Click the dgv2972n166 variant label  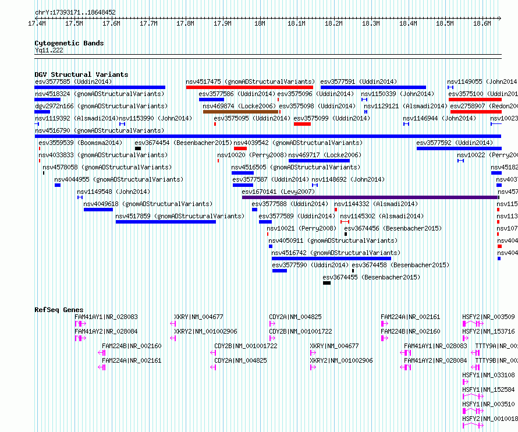click(101, 106)
